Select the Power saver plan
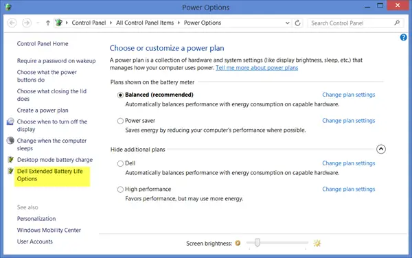Screen dimensions: 412x258 pyautogui.click(x=120, y=121)
